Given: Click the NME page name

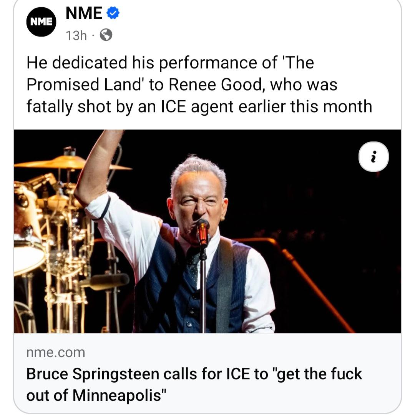Looking at the screenshot, I should (84, 13).
